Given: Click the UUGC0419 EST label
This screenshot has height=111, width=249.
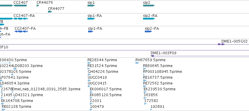Looking at the screenshot, I should coord(97,77).
